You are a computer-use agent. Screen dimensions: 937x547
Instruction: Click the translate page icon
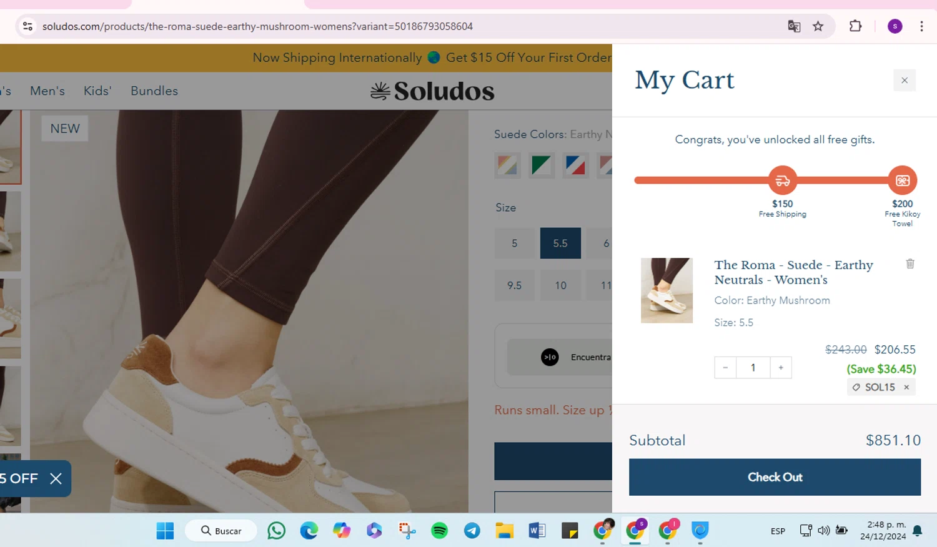[x=794, y=26]
